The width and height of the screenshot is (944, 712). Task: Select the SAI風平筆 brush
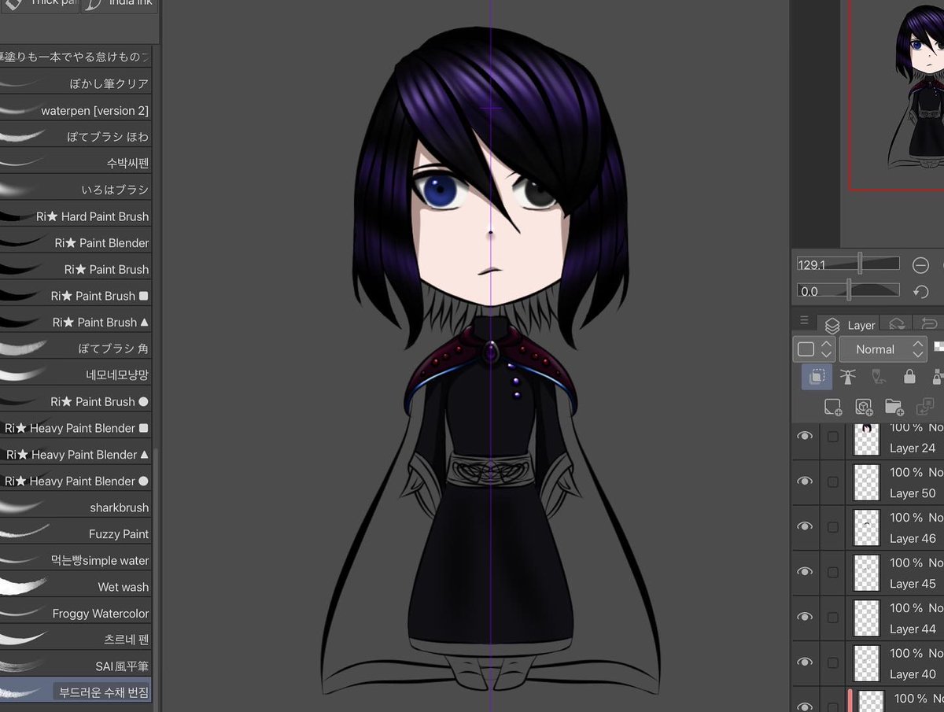(76, 666)
